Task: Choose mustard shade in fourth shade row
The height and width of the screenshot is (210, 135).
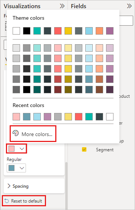Action: click(x=68, y=79)
